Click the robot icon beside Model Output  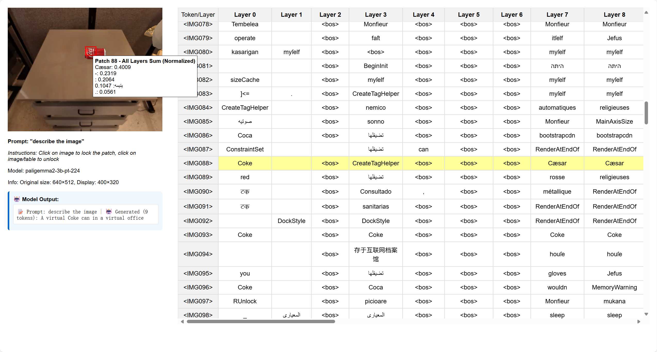(17, 199)
